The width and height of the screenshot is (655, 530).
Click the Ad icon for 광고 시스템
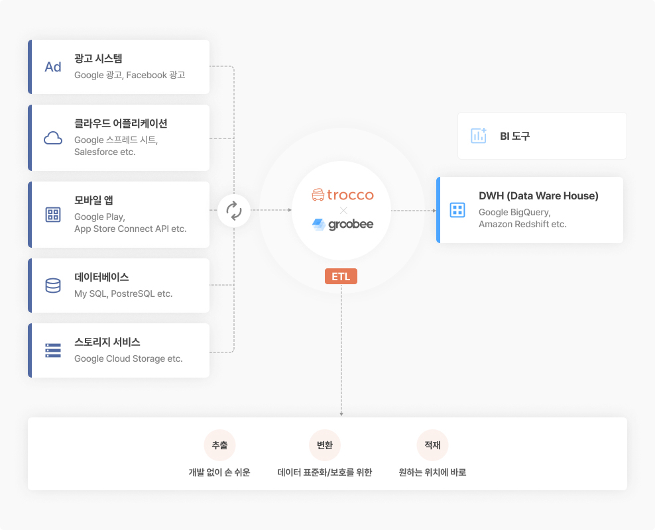(x=53, y=67)
